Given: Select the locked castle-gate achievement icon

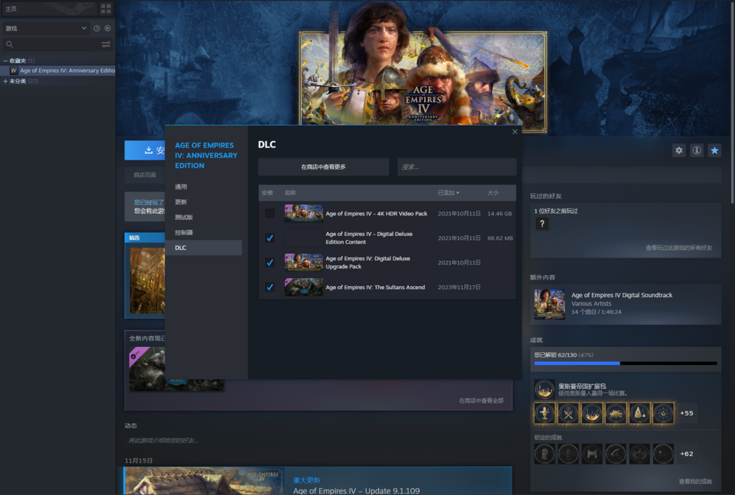Looking at the screenshot, I should (x=592, y=454).
